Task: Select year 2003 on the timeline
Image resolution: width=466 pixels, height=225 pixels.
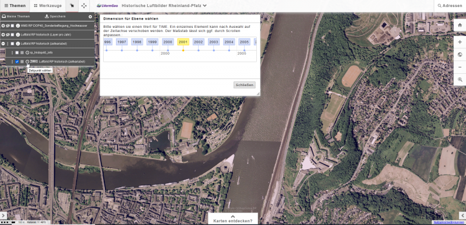Action: point(214,42)
